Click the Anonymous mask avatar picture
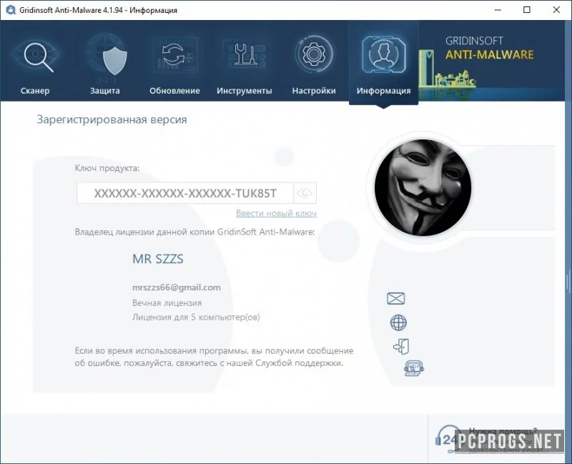The image size is (572, 464). (x=423, y=187)
